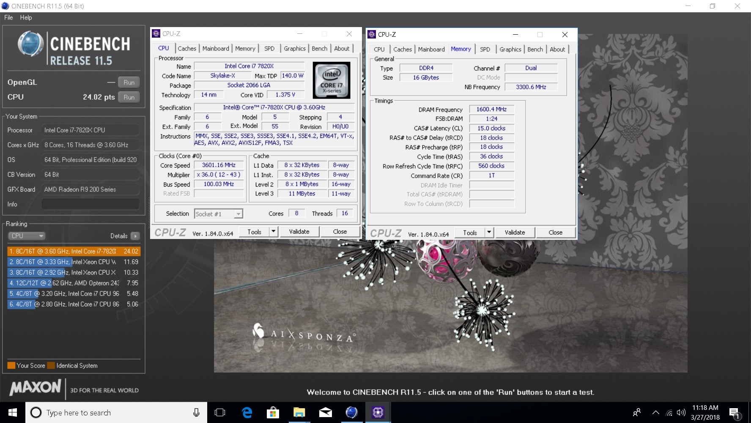This screenshot has width=751, height=423.
Task: Open network status tray icon
Action: [669, 412]
